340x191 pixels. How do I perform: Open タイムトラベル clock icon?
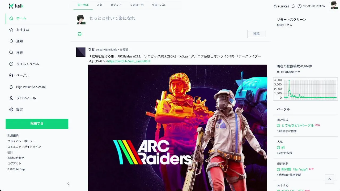tap(11, 64)
